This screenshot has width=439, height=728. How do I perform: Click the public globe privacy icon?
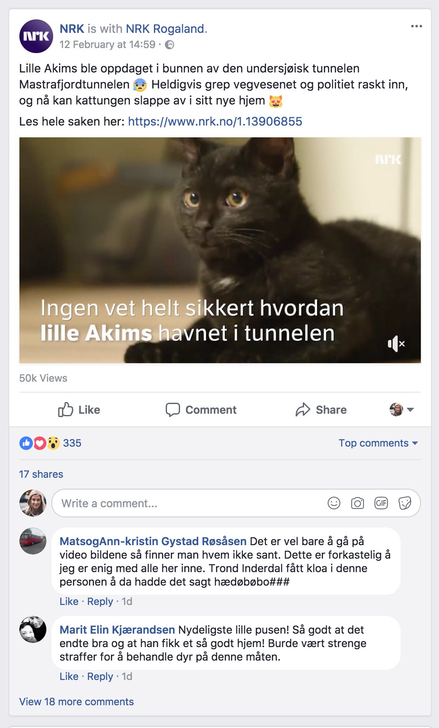(170, 45)
